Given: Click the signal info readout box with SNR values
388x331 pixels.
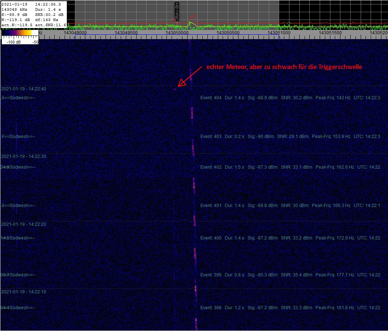Looking at the screenshot, I should pos(34,14).
